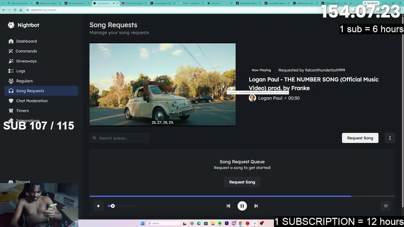Favorite the song with the heart icon
The width and height of the screenshot is (404, 227).
[386, 206]
